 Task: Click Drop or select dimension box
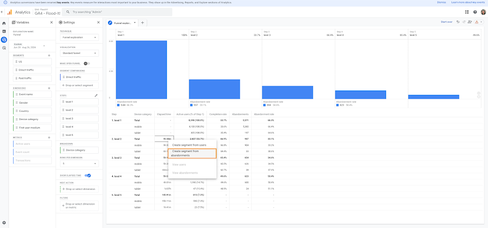point(79,189)
